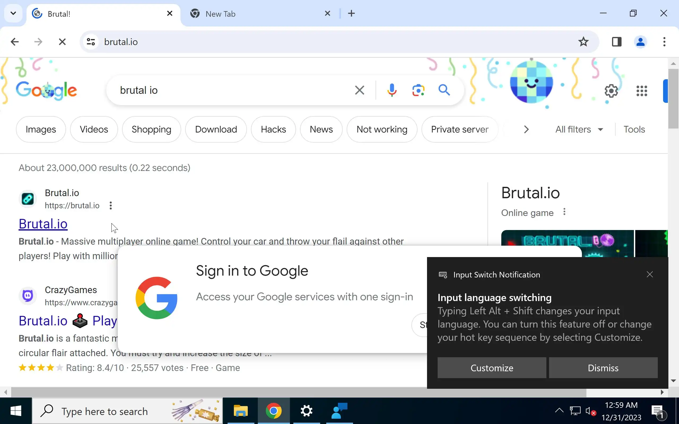Open Chrome side panel
The height and width of the screenshot is (424, 679).
616,42
